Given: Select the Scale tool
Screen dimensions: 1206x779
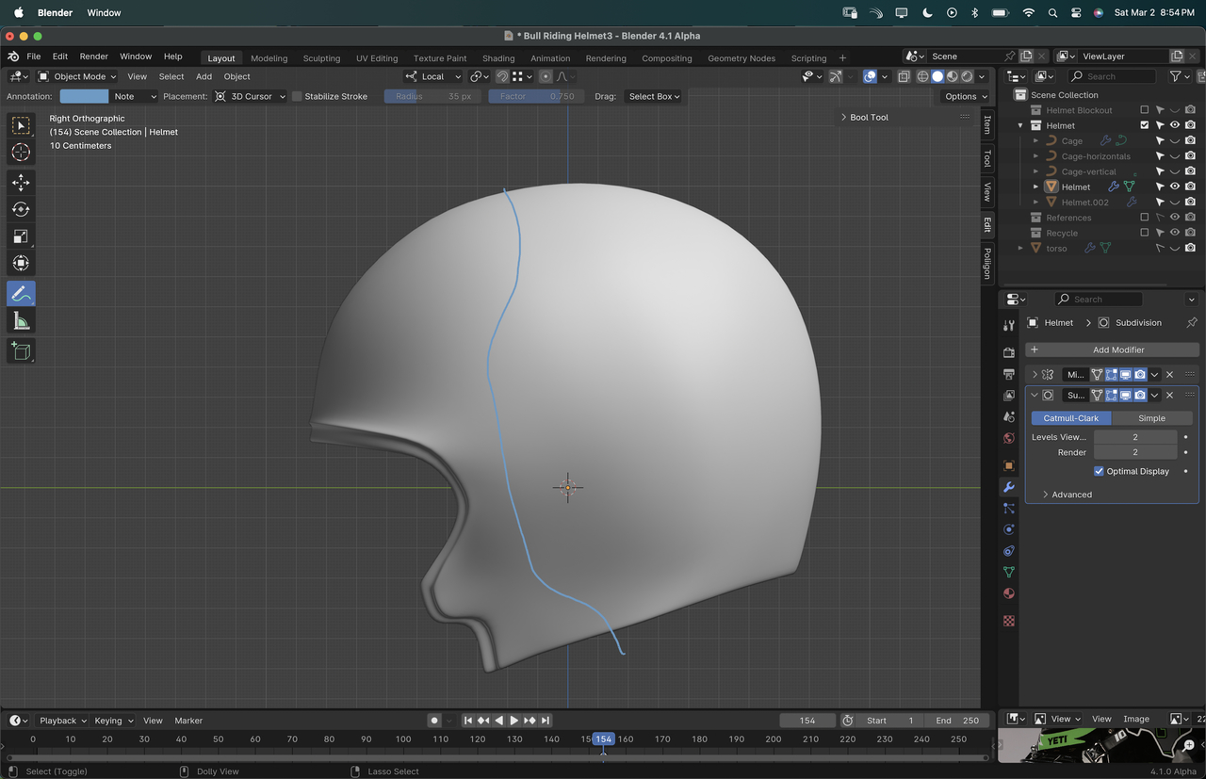Looking at the screenshot, I should tap(21, 236).
